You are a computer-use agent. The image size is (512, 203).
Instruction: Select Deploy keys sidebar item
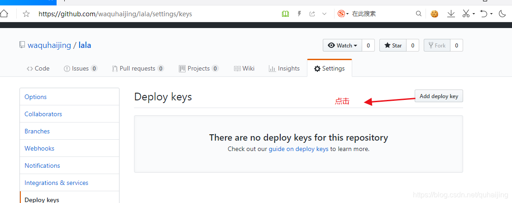70,198
